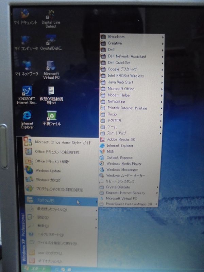This screenshot has width=204, height=272.
Task: Click the Windows Media Player icon
Action: (102, 164)
